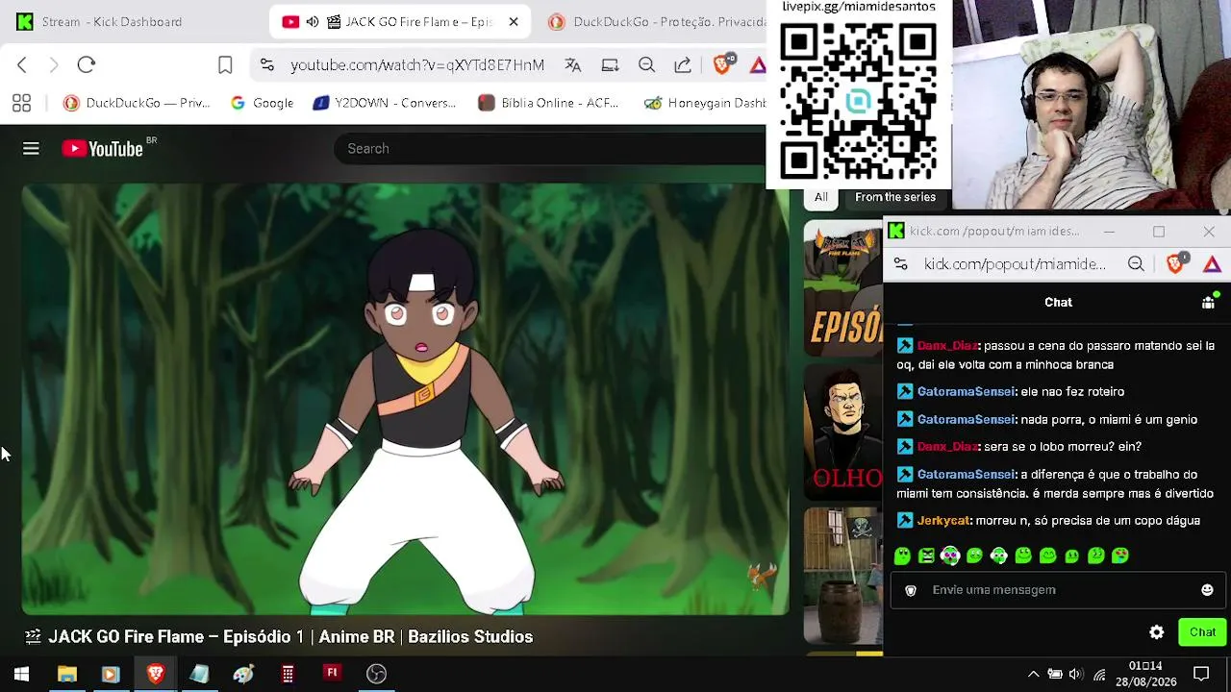Screen dimensions: 1231x692
Task: Open the DuckDuckGo bookmark
Action: pos(137,103)
